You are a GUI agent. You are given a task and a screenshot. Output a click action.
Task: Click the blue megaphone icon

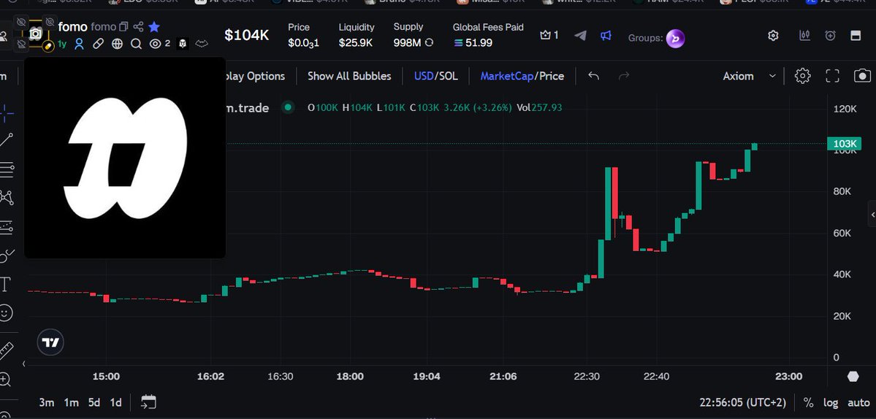606,36
